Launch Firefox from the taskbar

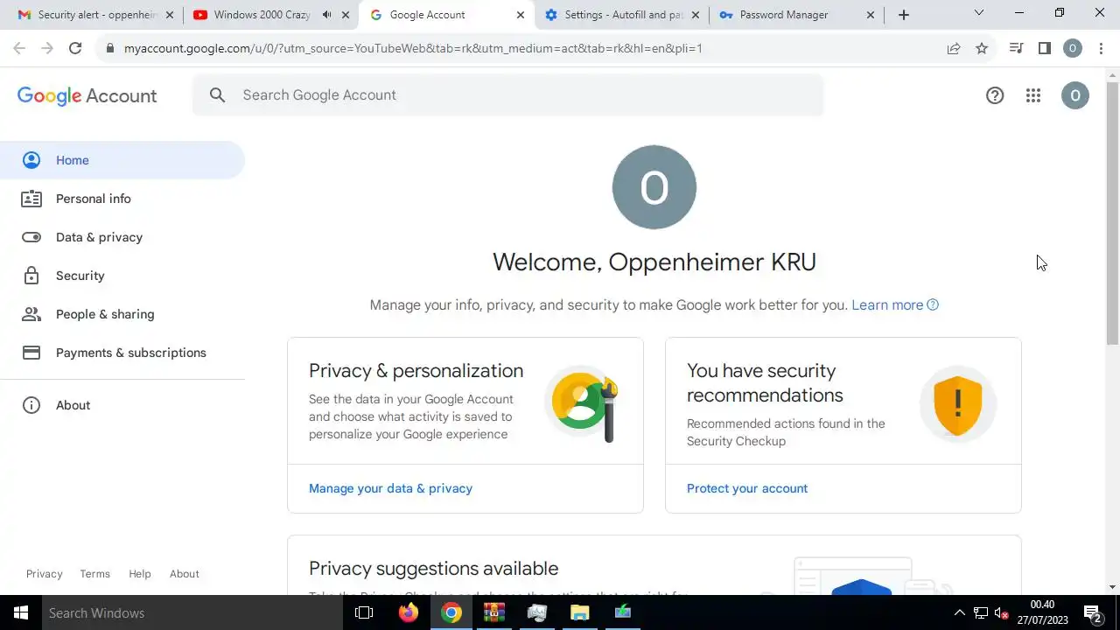click(x=409, y=612)
